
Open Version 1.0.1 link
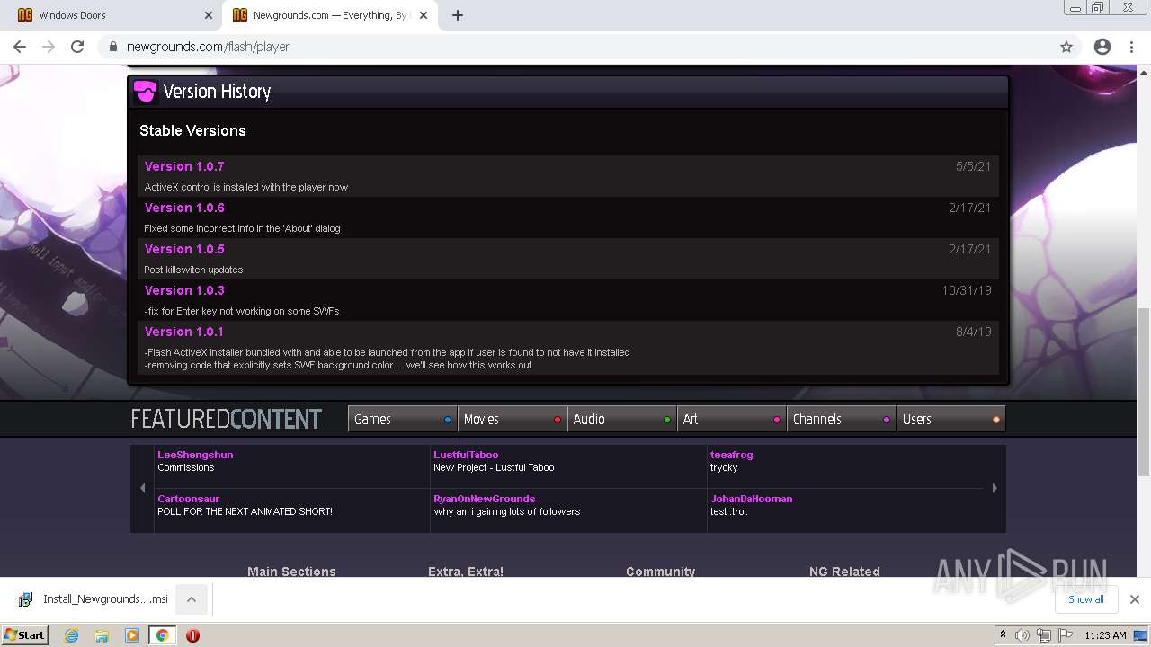point(184,332)
